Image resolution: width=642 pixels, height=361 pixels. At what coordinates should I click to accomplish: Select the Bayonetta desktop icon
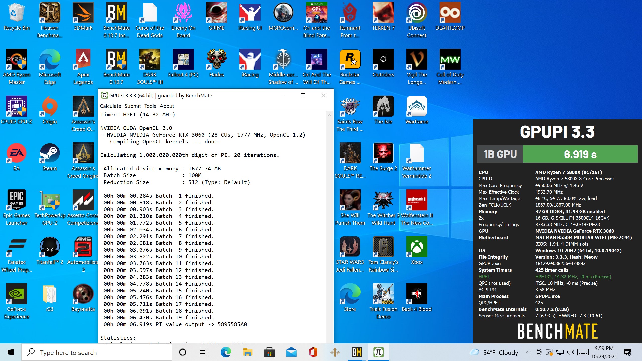tap(83, 298)
